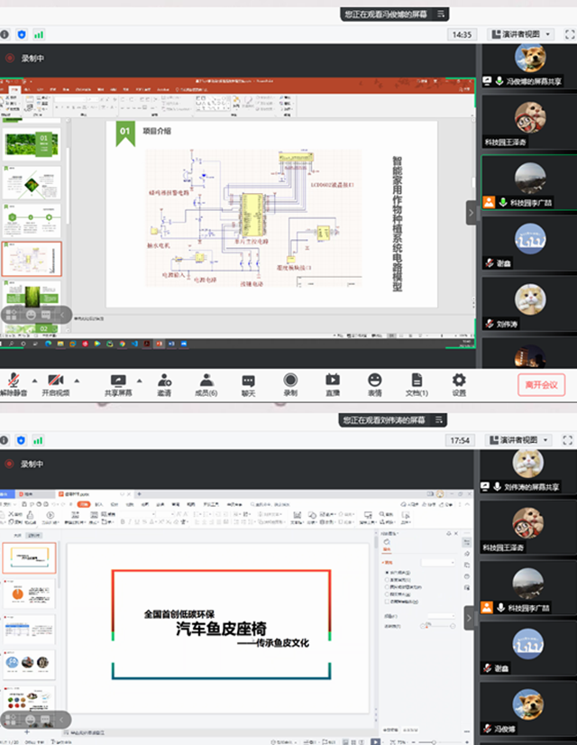Image resolution: width=577 pixels, height=745 pixels.
Task: Toggle 解除静音 microphone unmute
Action: click(x=14, y=381)
